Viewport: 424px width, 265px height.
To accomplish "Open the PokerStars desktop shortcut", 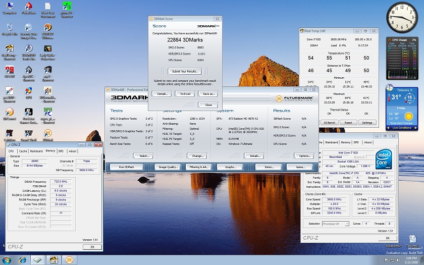I will [28, 8].
